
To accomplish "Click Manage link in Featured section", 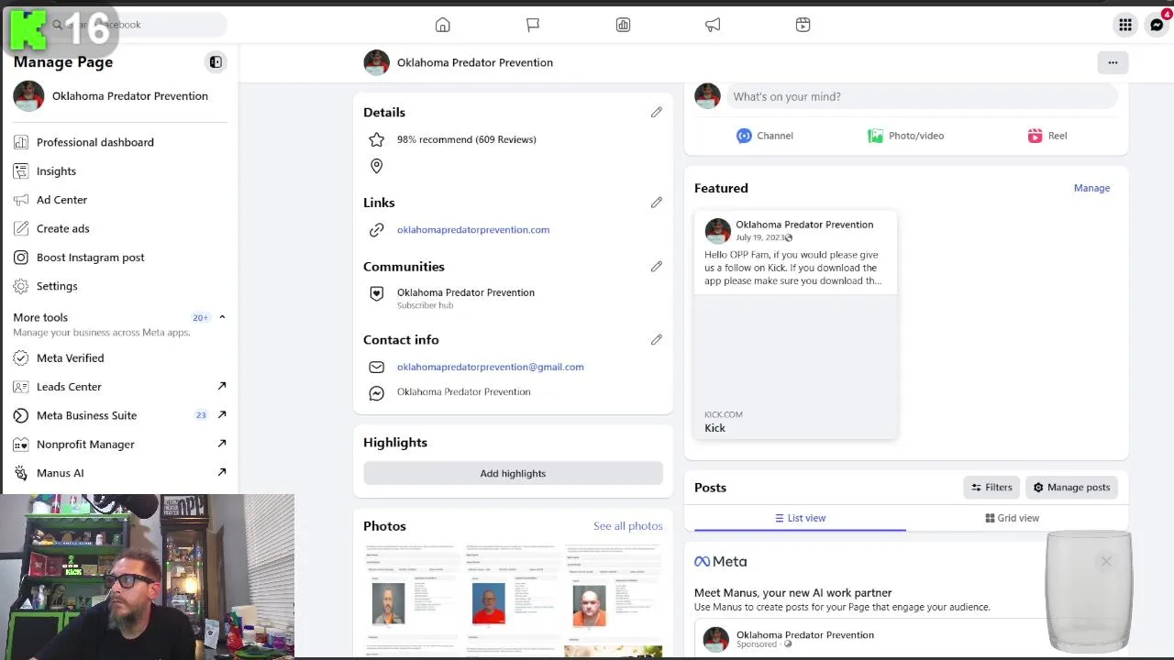I will [x=1091, y=188].
